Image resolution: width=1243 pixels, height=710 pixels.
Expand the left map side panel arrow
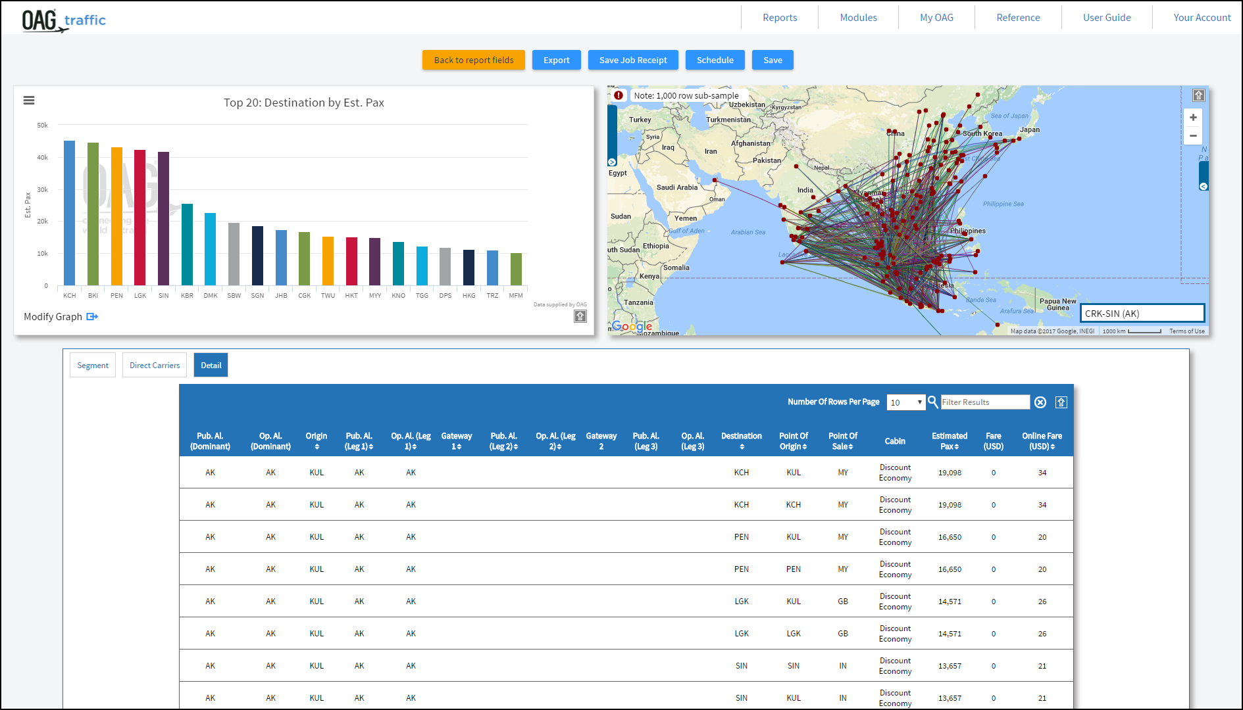click(612, 162)
